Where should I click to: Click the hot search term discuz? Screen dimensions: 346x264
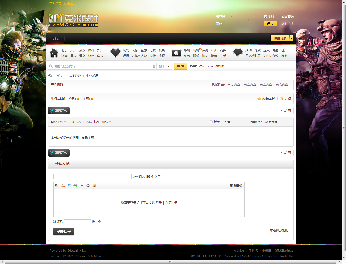click(219, 66)
